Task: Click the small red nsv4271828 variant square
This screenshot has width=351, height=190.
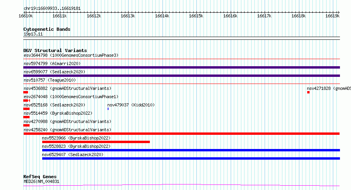Action: click(308, 92)
